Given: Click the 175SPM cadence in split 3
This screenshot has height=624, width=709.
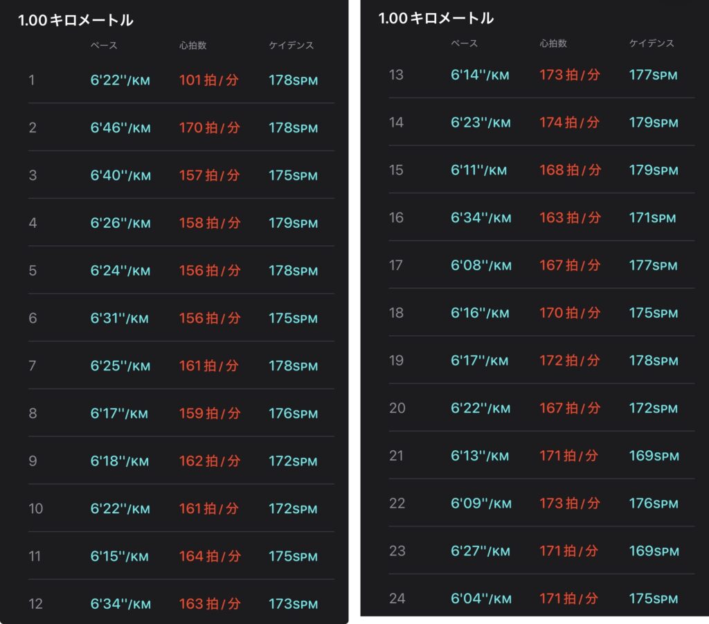Looking at the screenshot, I should pos(293,175).
